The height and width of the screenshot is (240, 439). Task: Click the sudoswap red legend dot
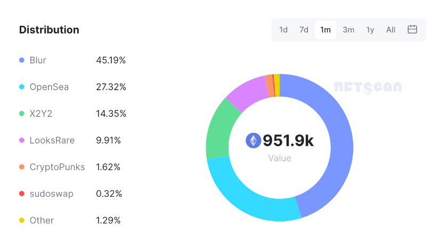22,194
